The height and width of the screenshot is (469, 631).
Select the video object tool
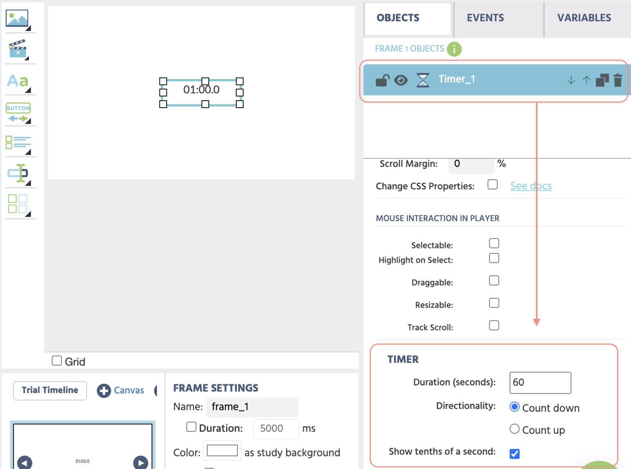coord(18,49)
